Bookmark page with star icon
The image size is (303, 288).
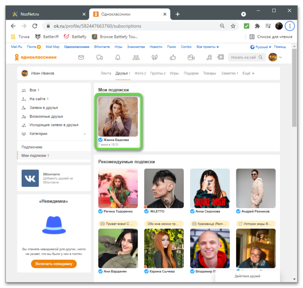pyautogui.click(x=233, y=26)
